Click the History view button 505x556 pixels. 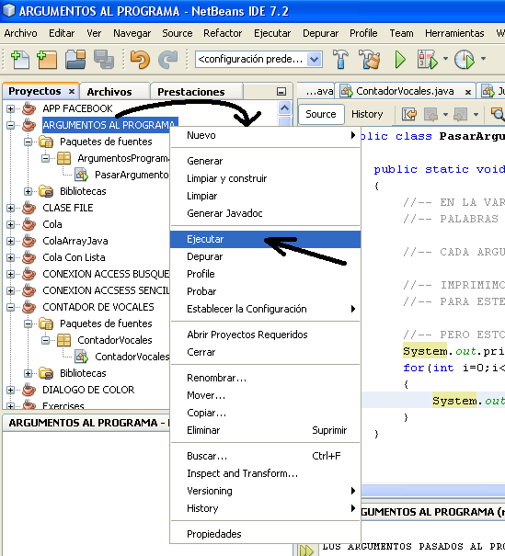pyautogui.click(x=367, y=114)
